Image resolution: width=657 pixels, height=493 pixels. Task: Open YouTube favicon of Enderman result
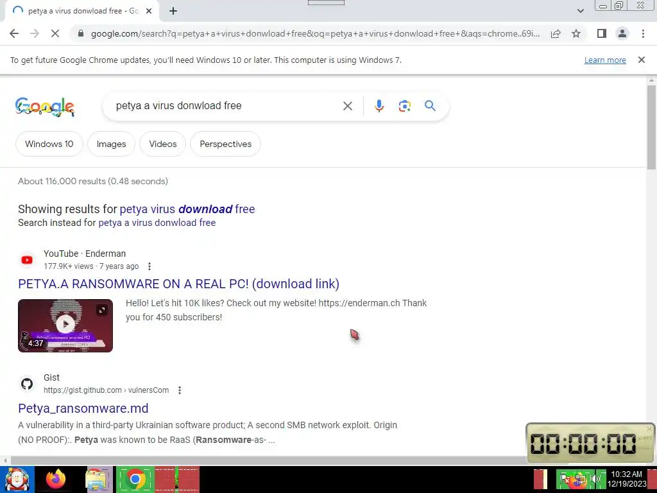pyautogui.click(x=27, y=260)
